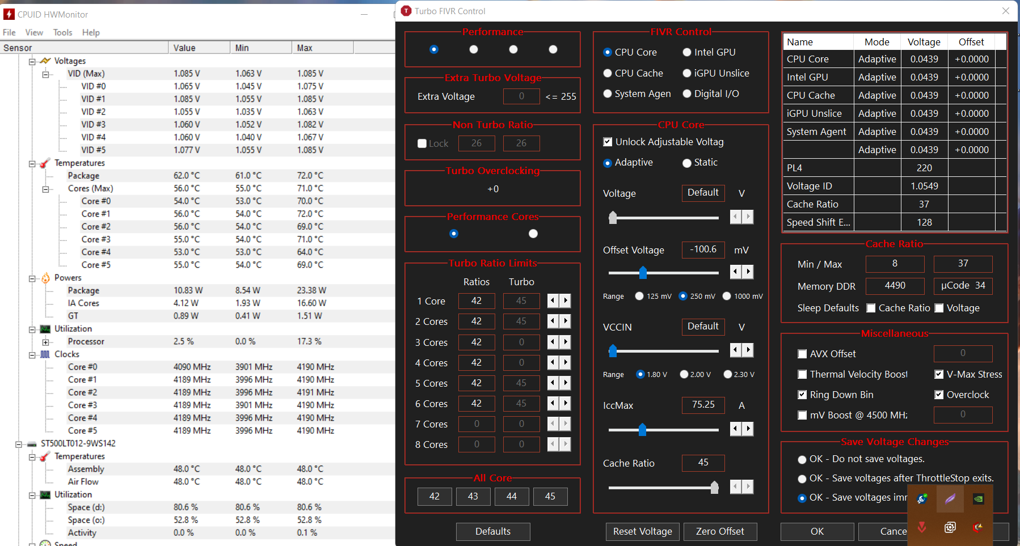
Task: Open the Tools menu
Action: click(x=62, y=32)
